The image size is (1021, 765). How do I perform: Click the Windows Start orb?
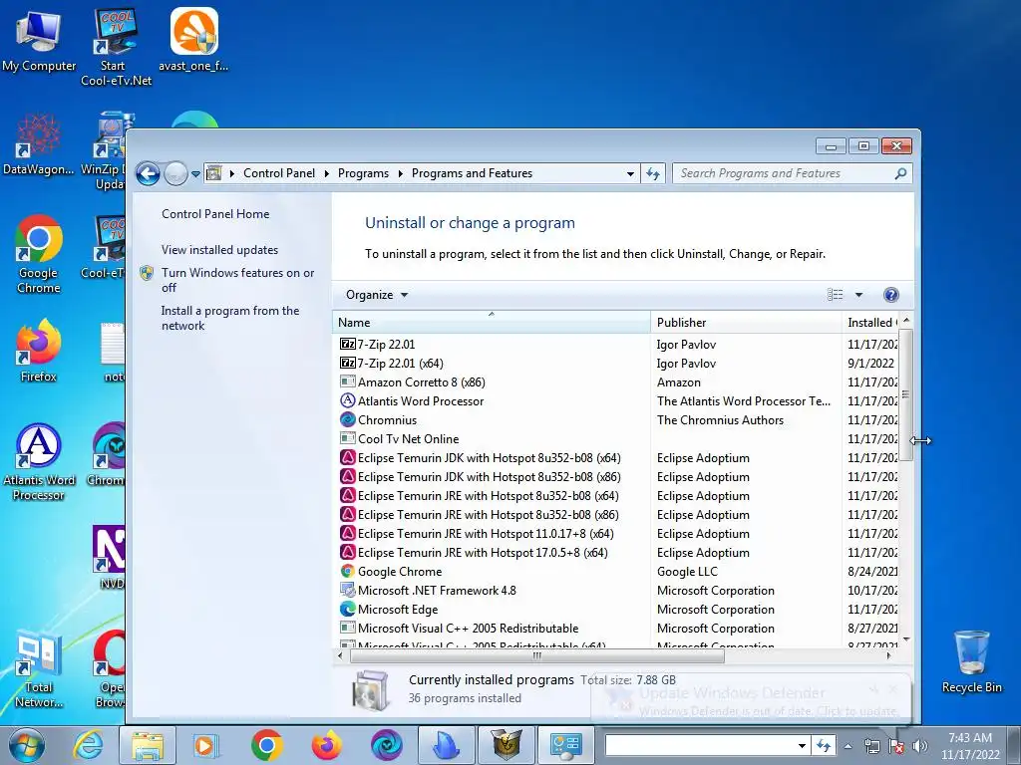click(26, 745)
